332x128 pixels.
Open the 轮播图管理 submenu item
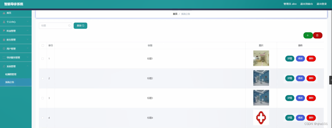(16, 74)
